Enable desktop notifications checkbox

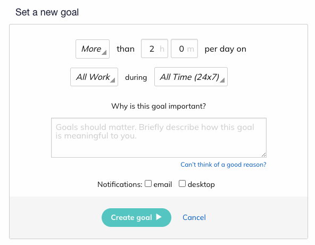(x=182, y=183)
